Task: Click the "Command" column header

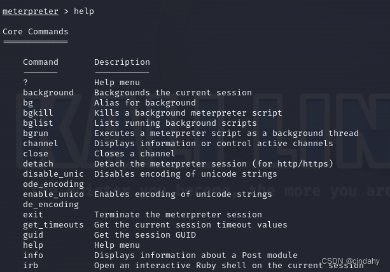Action: [x=41, y=62]
